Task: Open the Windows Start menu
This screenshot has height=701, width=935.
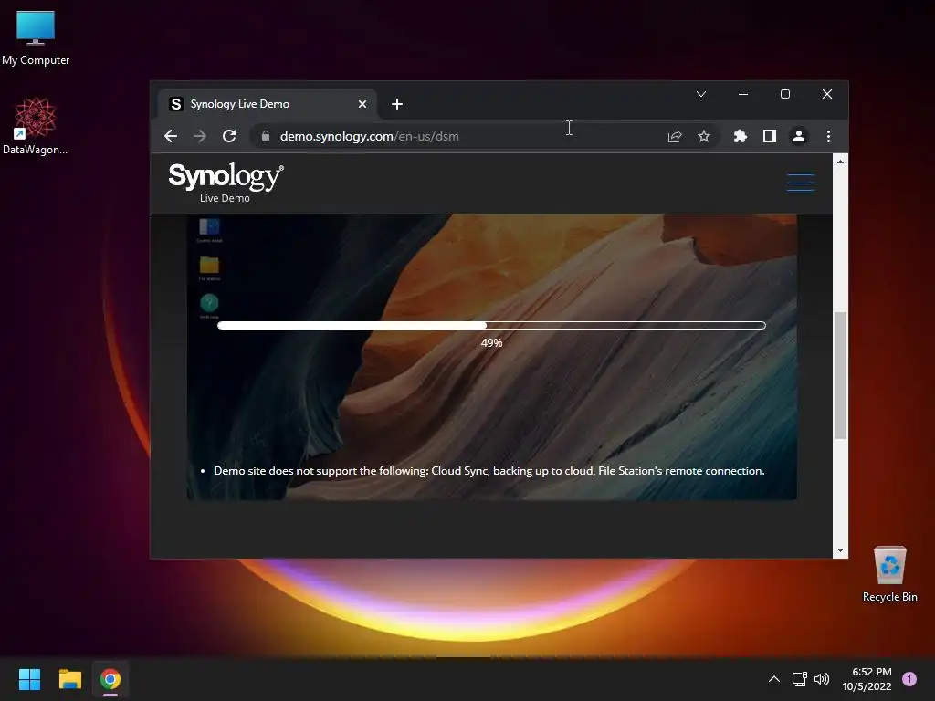Action: pyautogui.click(x=29, y=679)
